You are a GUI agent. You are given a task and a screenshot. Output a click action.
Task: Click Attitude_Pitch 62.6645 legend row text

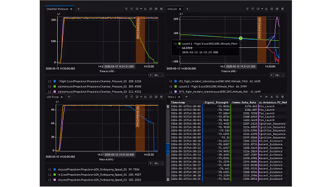pyautogui.click(x=220, y=81)
